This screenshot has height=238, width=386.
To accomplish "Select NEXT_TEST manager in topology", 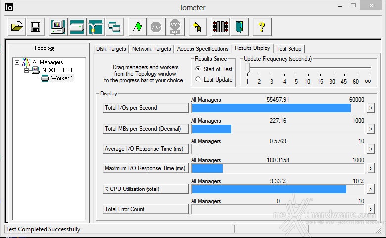I will (x=57, y=70).
